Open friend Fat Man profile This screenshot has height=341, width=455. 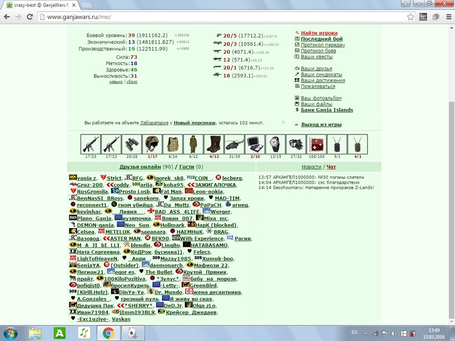[171, 192]
